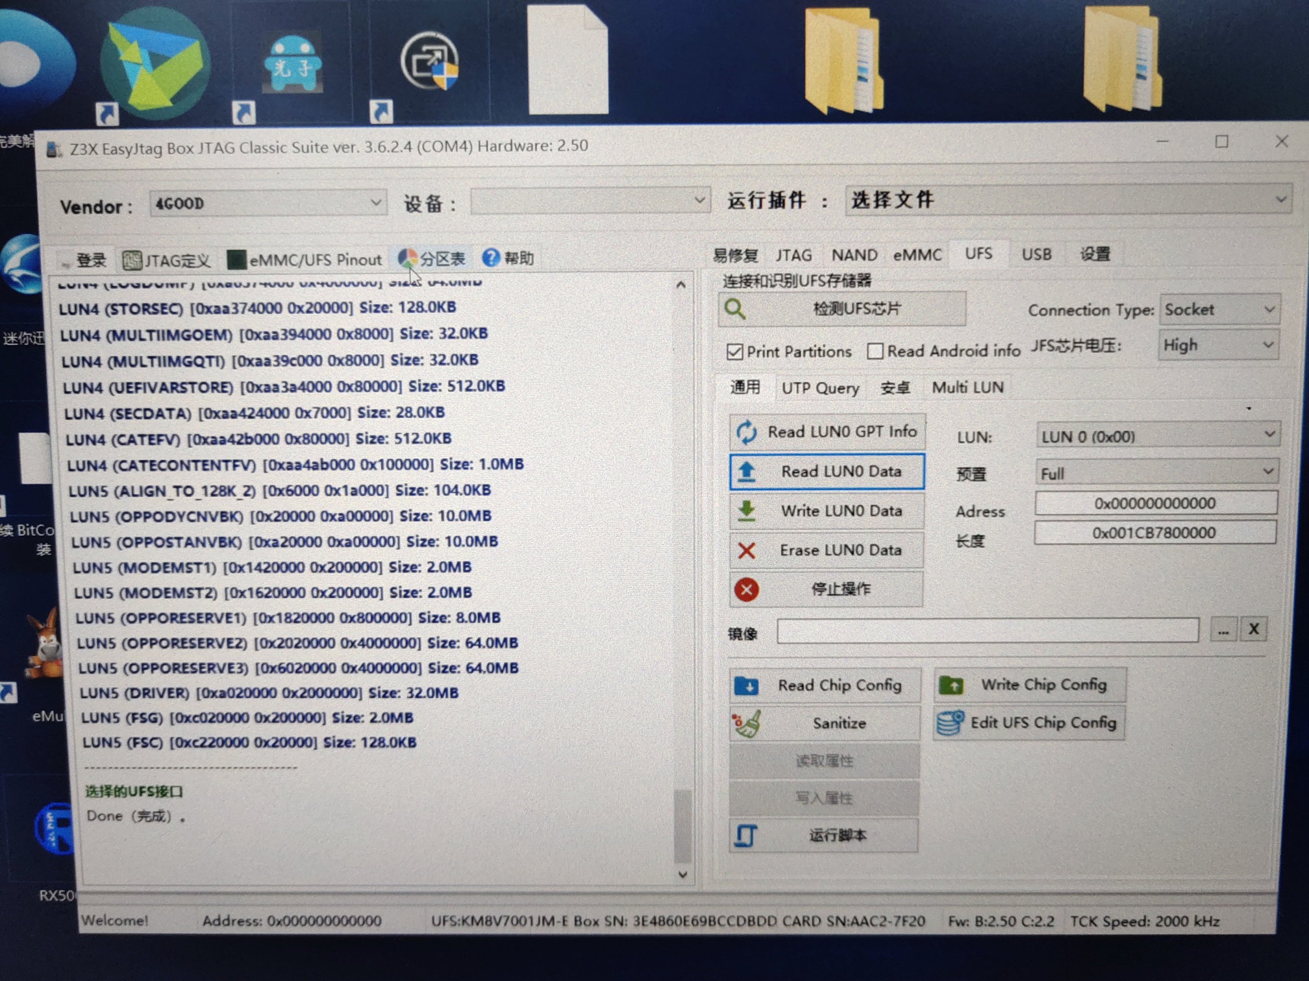Click the green Write LUN0 Data arrow icon
1309x981 pixels.
pos(746,511)
